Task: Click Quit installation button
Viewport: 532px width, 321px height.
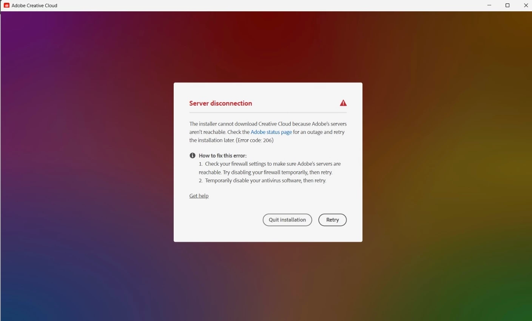Action: pos(287,220)
